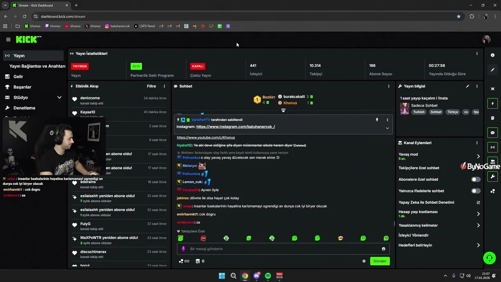Click the chat bubble icon in right sidebar
The width and height of the screenshot is (501, 282).
point(492,133)
